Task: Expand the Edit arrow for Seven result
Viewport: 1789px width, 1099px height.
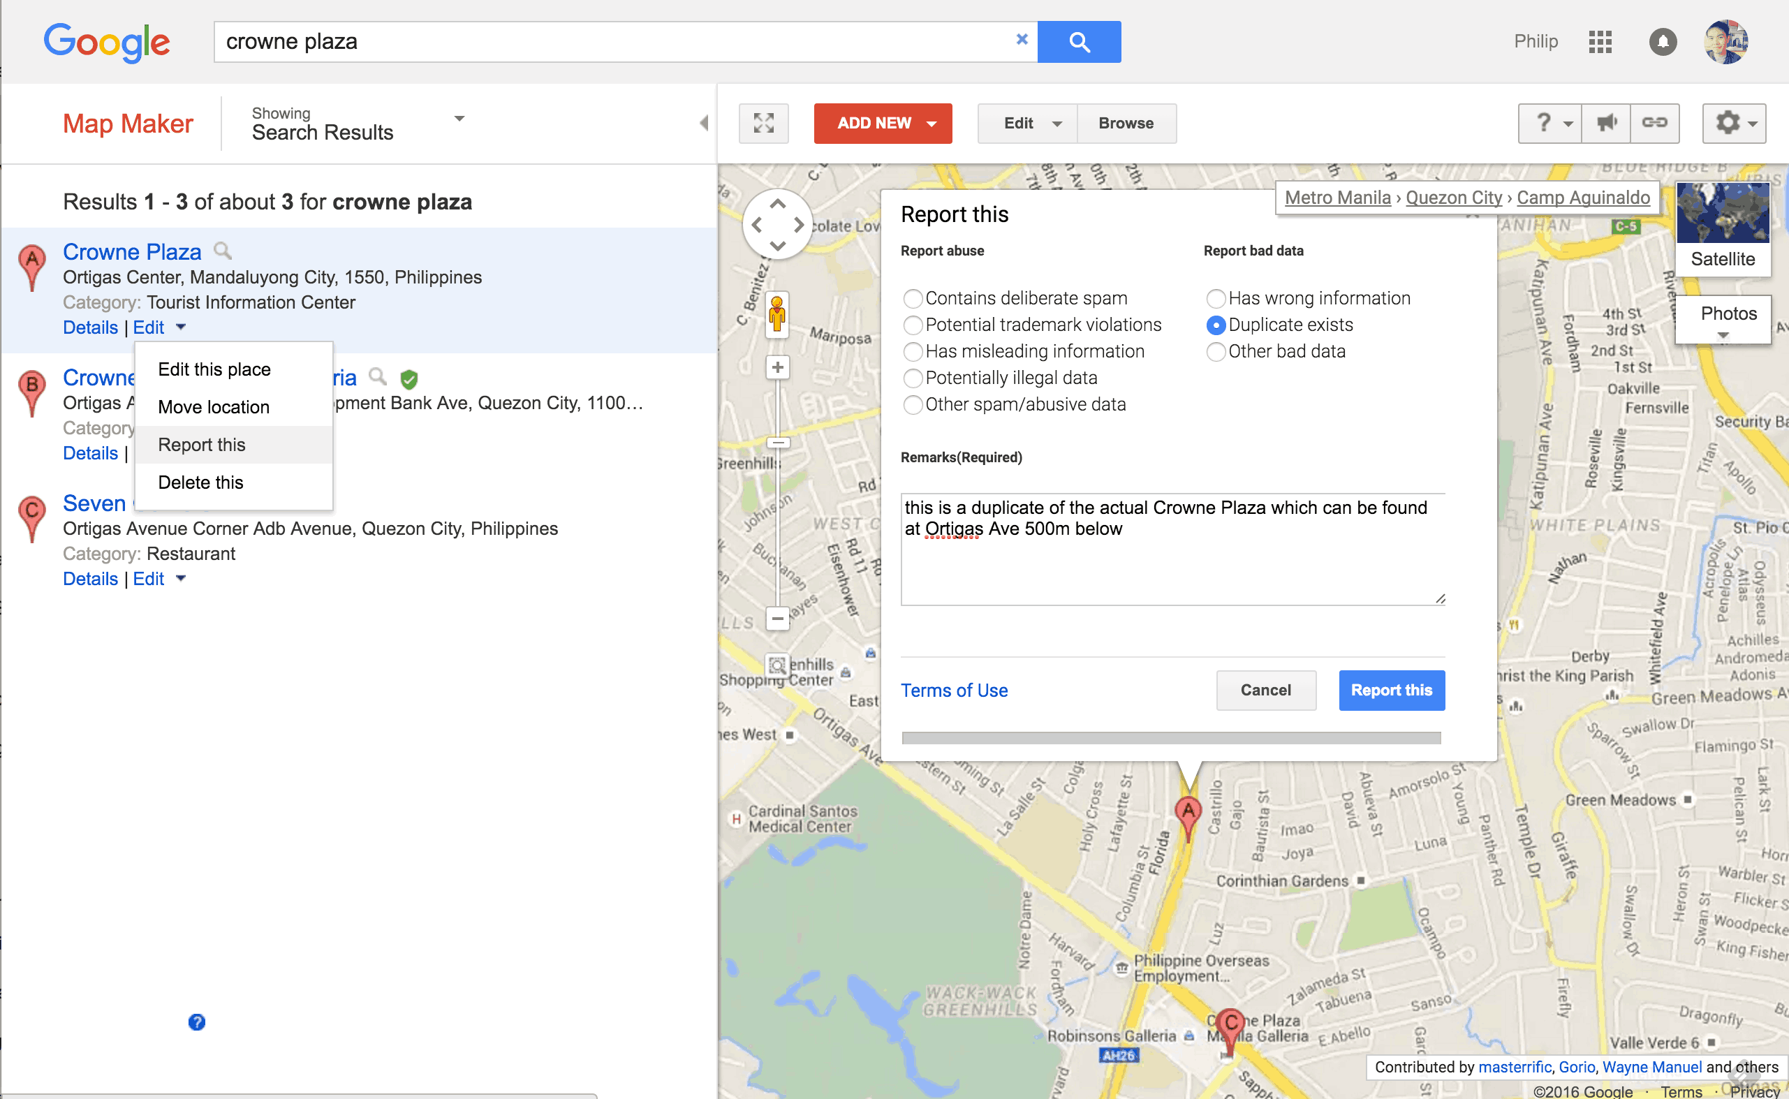Action: [x=180, y=579]
